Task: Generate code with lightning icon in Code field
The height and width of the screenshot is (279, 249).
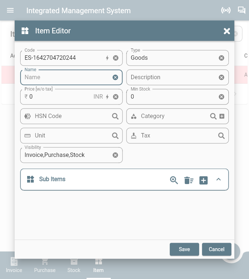Action: (107, 58)
